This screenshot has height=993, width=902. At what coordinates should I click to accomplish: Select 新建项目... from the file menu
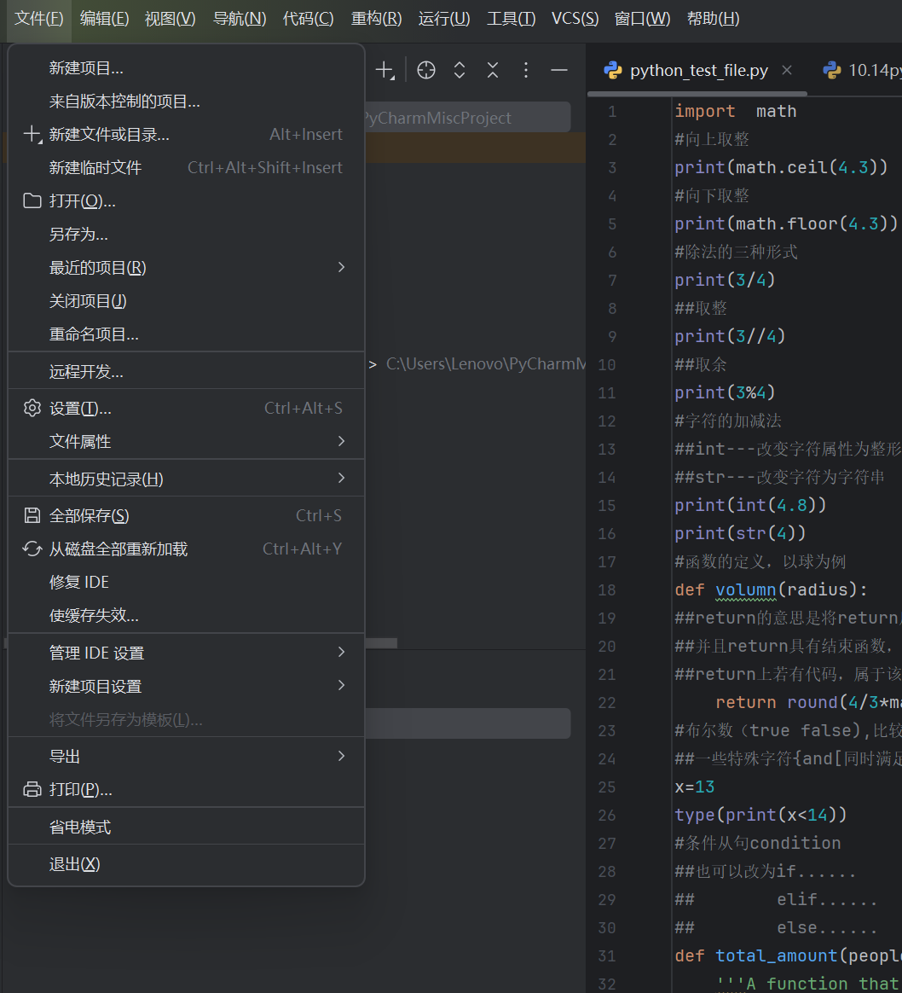click(x=186, y=67)
